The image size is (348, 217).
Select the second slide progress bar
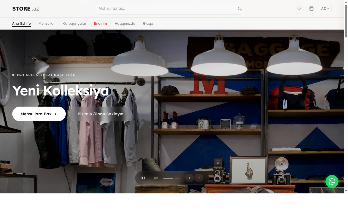[177, 178]
